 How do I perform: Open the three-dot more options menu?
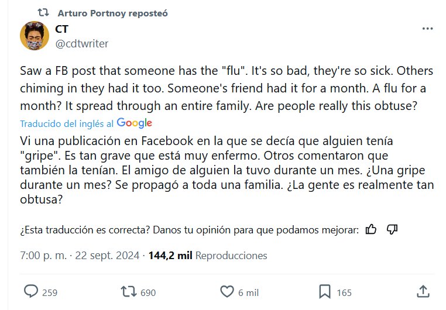[428, 29]
